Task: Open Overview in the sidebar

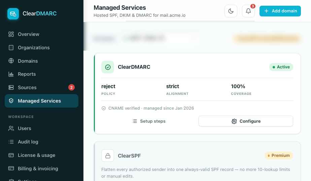Action: click(x=41, y=34)
